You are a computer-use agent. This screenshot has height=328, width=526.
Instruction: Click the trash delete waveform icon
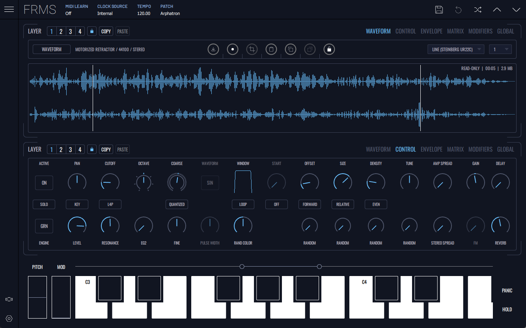(x=271, y=50)
